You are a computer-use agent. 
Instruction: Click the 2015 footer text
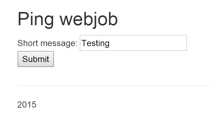click(x=27, y=104)
